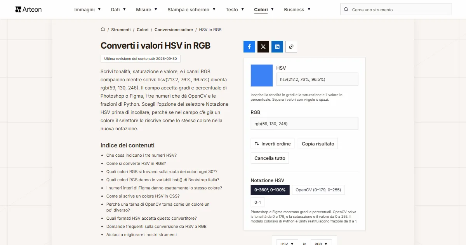Open the Dati dropdown menu
Image resolution: width=466 pixels, height=245 pixels.
[118, 10]
